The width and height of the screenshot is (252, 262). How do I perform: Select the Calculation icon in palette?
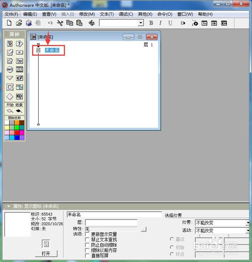[x=19, y=52]
